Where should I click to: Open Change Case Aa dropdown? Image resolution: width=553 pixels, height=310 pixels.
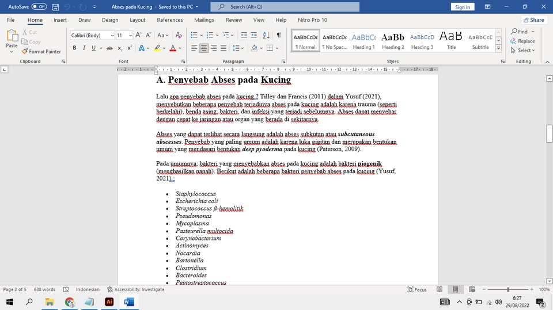(x=162, y=35)
